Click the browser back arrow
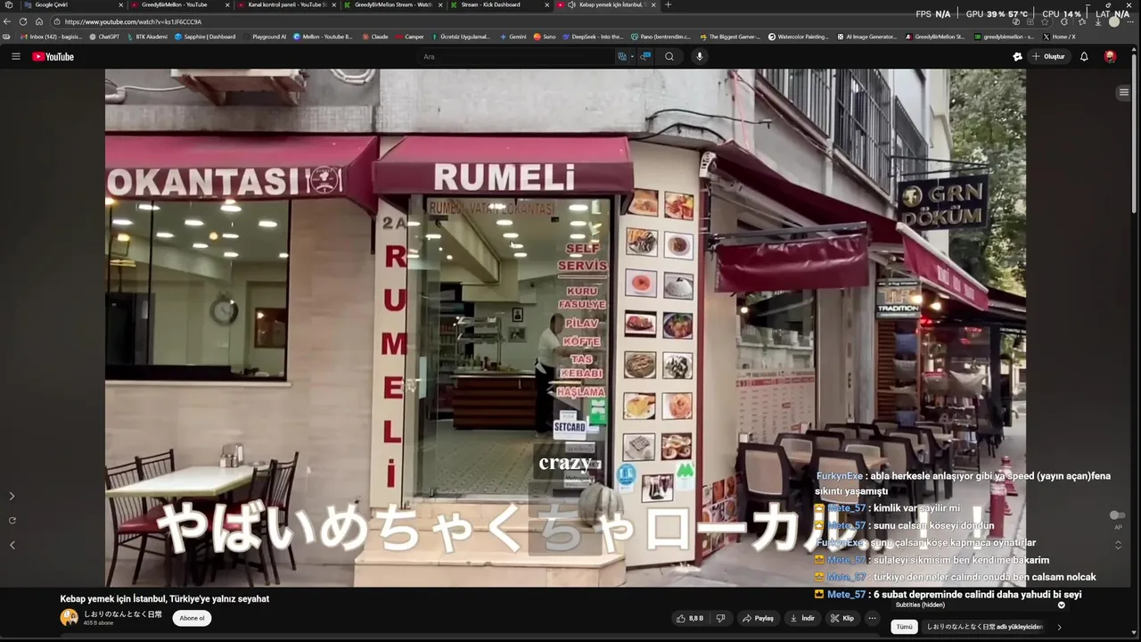1141x642 pixels. [x=8, y=21]
